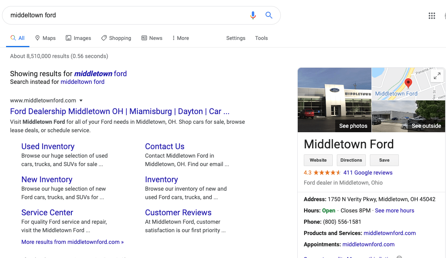
Task: Click the orange star rating icons
Action: (x=327, y=173)
